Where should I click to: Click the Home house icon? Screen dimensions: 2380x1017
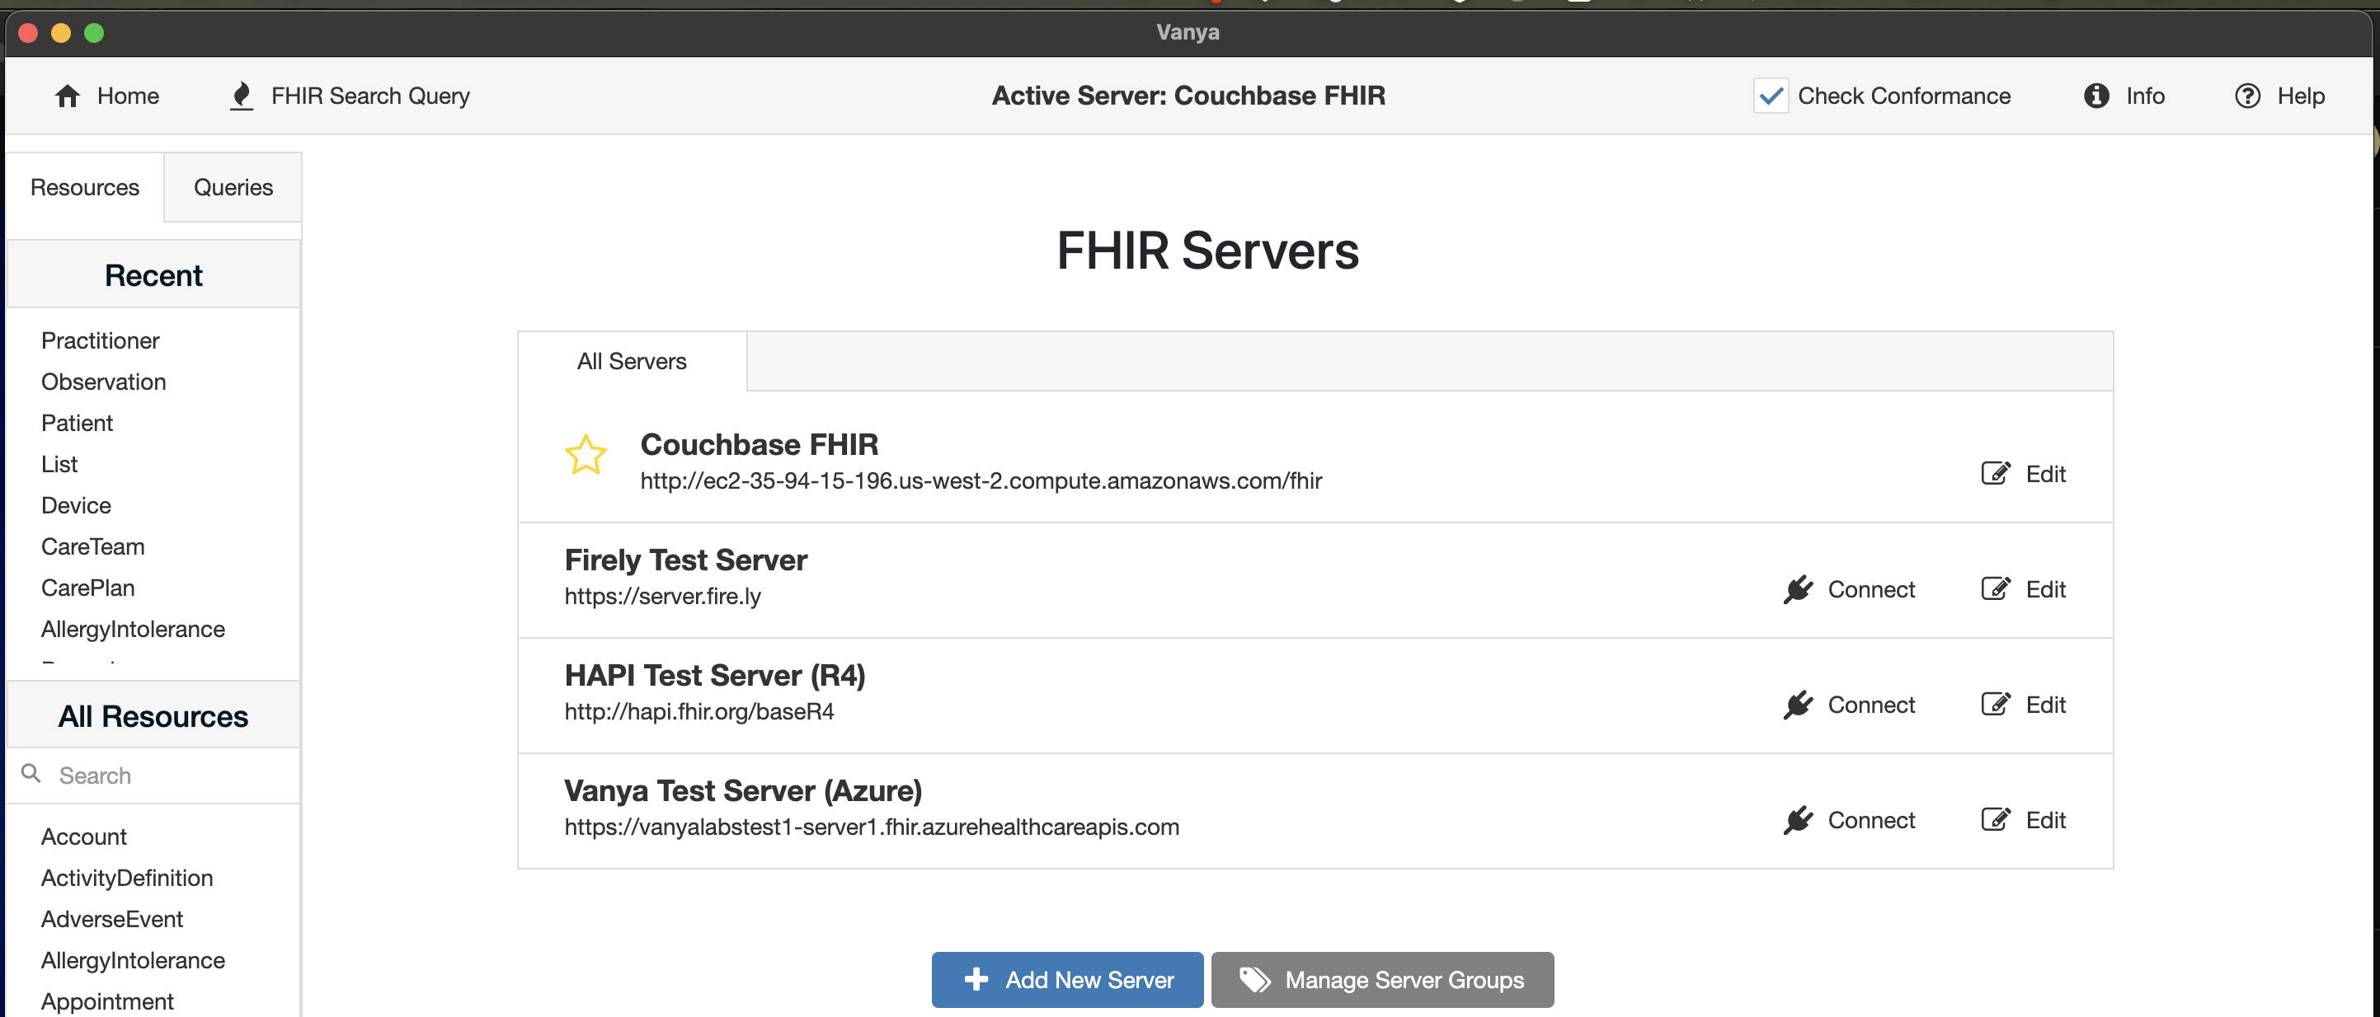pyautogui.click(x=68, y=96)
